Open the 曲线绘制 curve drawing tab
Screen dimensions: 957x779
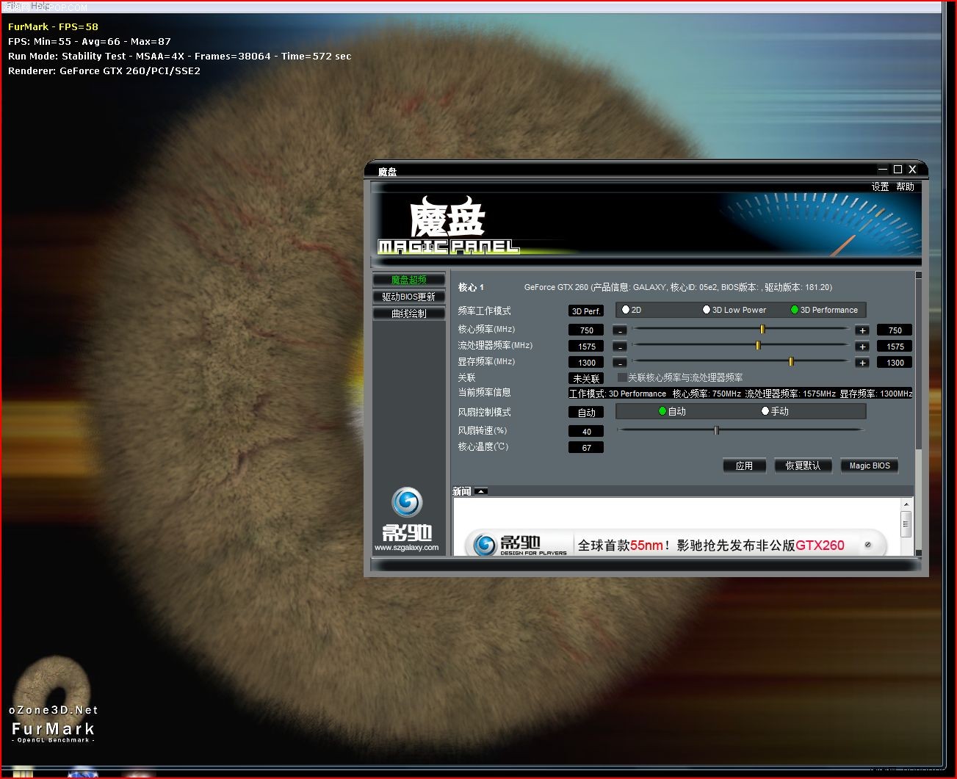pos(408,314)
